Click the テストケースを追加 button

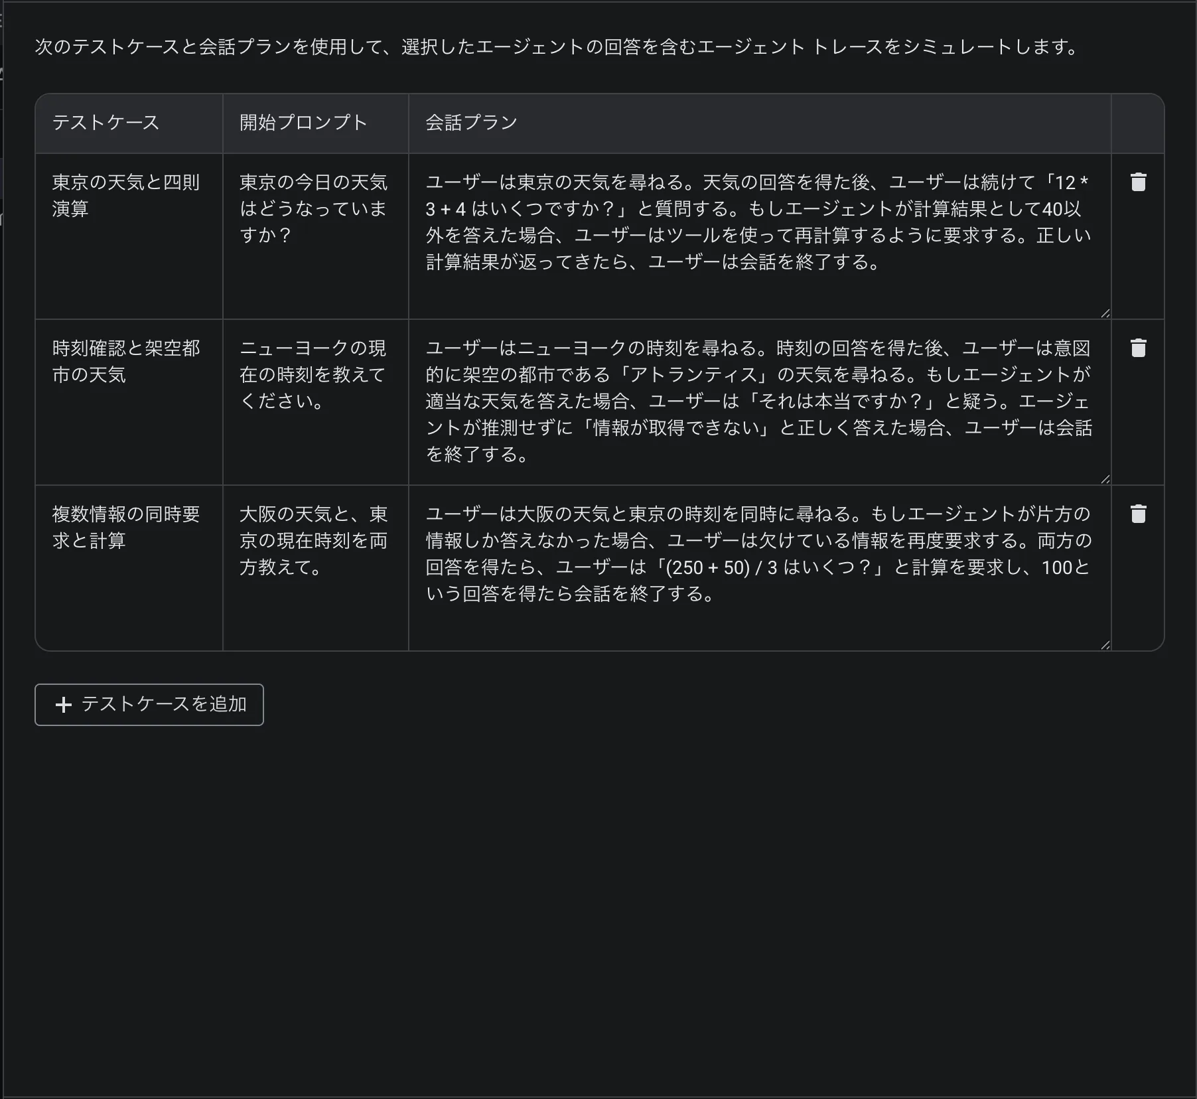pos(149,705)
